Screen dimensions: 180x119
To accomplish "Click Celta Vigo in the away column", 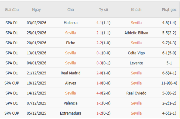I will tap(136, 53).
